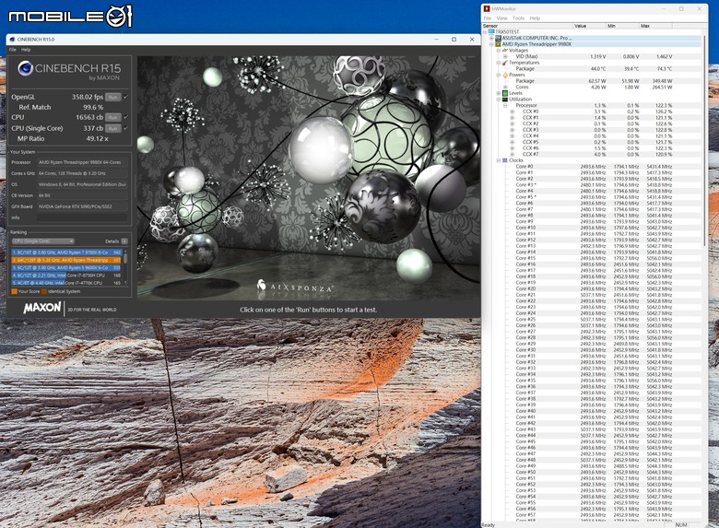The height and width of the screenshot is (528, 719).
Task: Click the ASUSTeK motherboard icon in HWMonitor
Action: pos(498,38)
